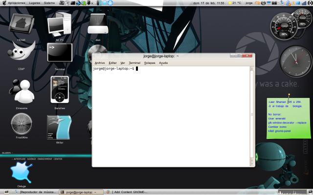
Task: Open the Writer desktop icon
Action: coord(59,127)
